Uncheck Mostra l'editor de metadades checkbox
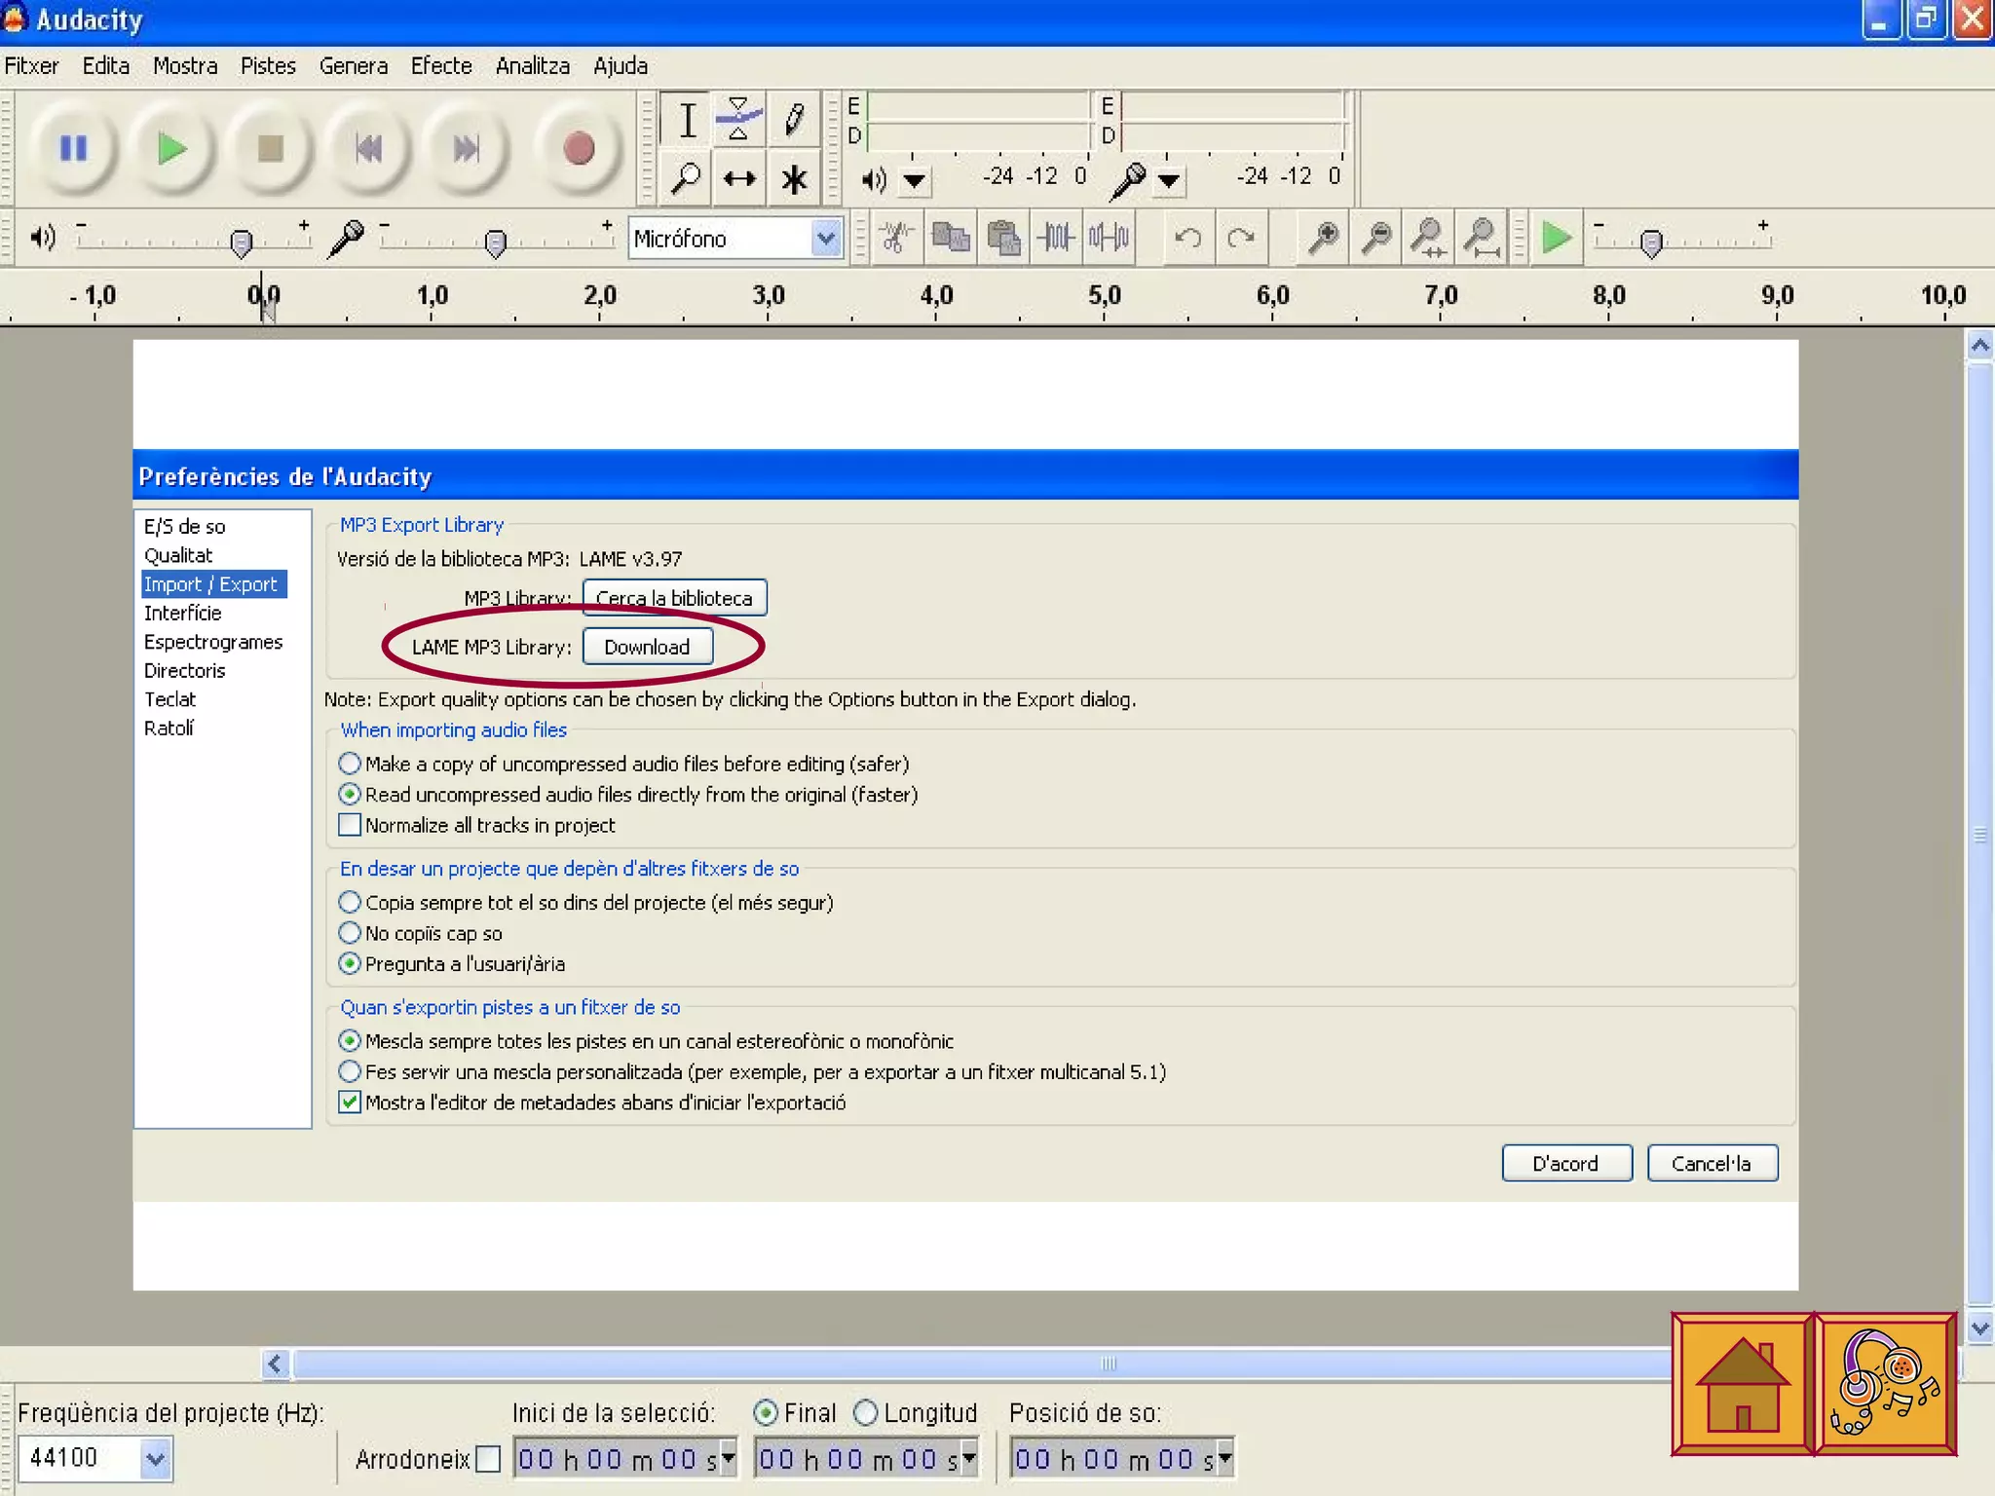Image resolution: width=1995 pixels, height=1496 pixels. click(x=350, y=1103)
